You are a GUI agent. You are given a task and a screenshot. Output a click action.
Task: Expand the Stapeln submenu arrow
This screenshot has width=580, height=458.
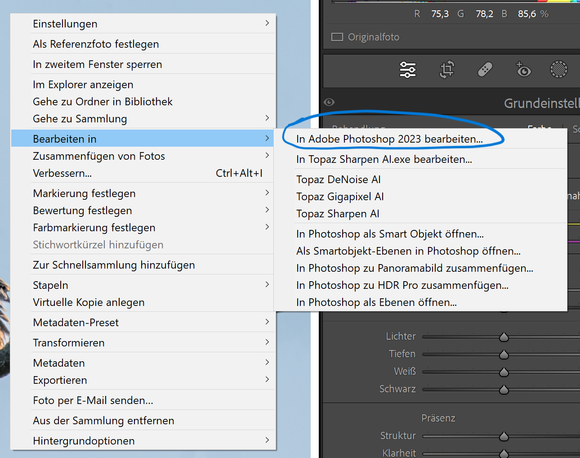click(x=267, y=284)
